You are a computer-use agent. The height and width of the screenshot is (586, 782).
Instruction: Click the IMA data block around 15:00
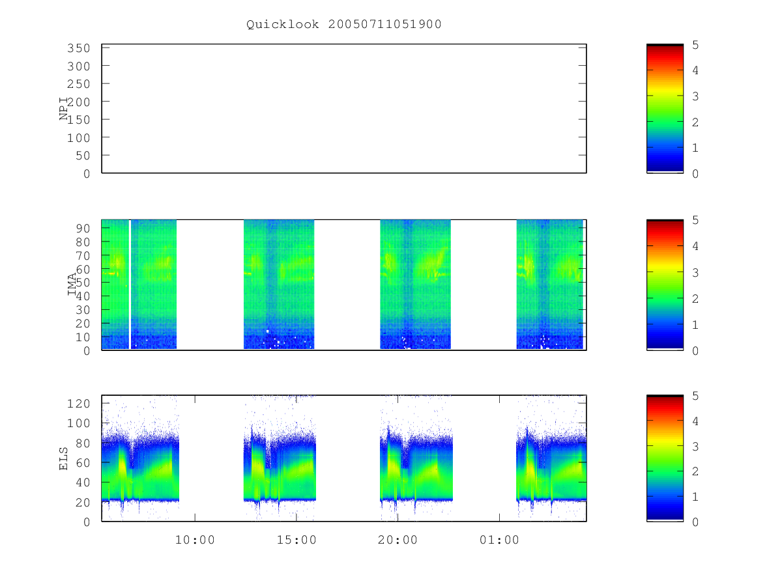click(279, 285)
